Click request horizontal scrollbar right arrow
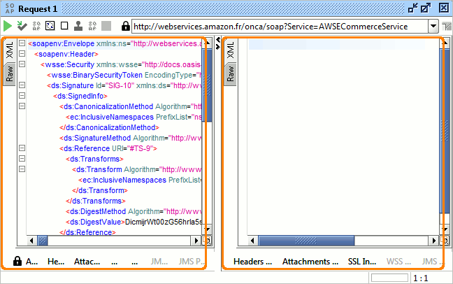The width and height of the screenshot is (453, 284). pos(196,241)
